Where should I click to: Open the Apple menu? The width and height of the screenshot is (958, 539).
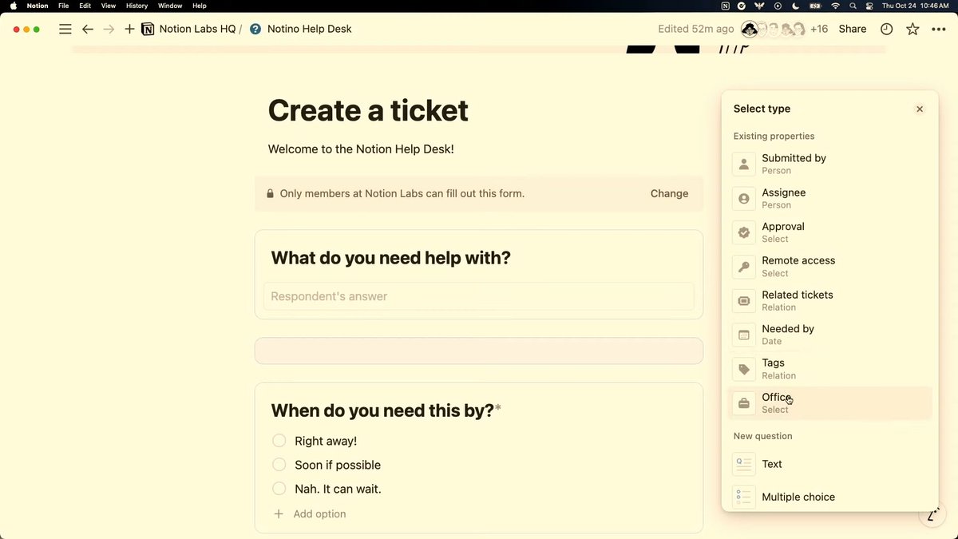[13, 6]
